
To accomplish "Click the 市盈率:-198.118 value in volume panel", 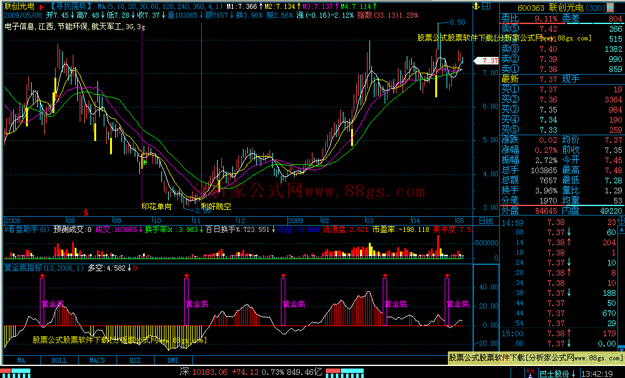I will pyautogui.click(x=400, y=229).
